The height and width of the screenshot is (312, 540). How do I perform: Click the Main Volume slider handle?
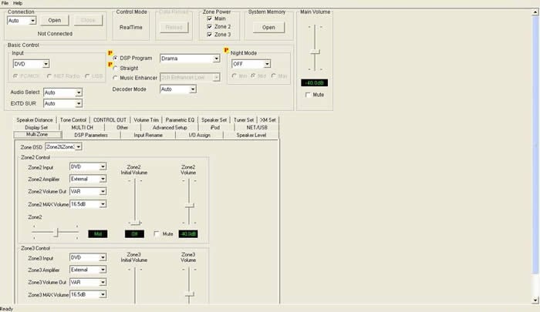pyautogui.click(x=315, y=51)
